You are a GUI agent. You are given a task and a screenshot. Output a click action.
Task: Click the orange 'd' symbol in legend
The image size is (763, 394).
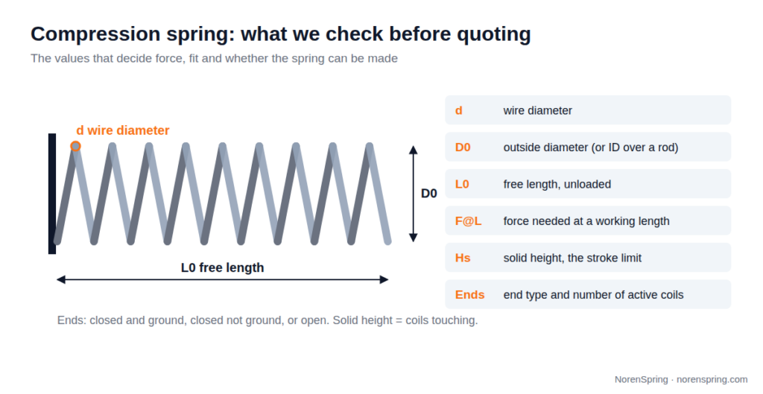[458, 110]
